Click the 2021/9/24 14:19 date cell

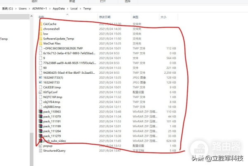110,131
